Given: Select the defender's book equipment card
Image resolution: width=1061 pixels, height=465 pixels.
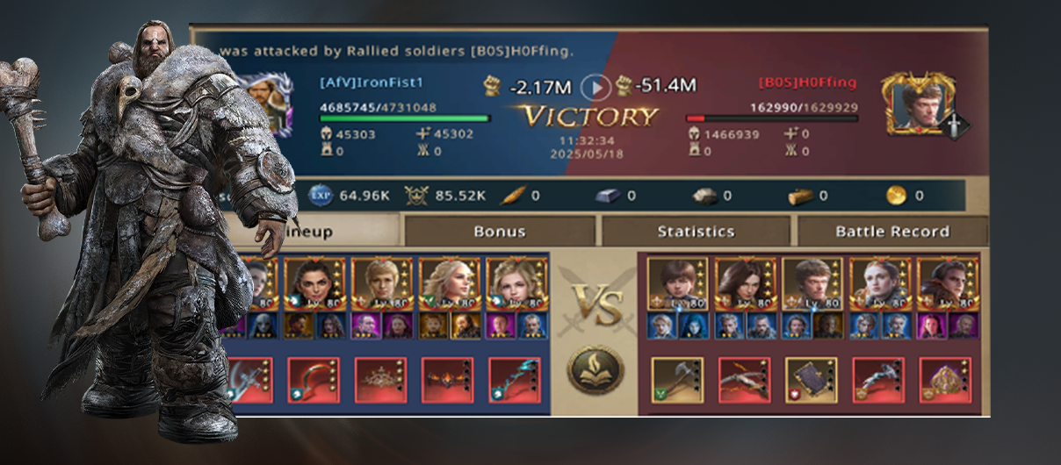Looking at the screenshot, I should click(811, 380).
